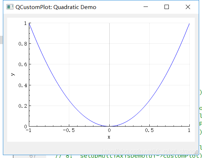Screen dimensions: 202x158
Task: Click the x-axis tick label -0.5
Action: tap(69, 130)
